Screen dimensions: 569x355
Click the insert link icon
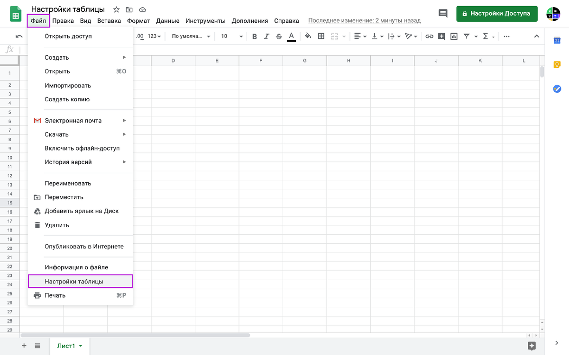coord(429,36)
